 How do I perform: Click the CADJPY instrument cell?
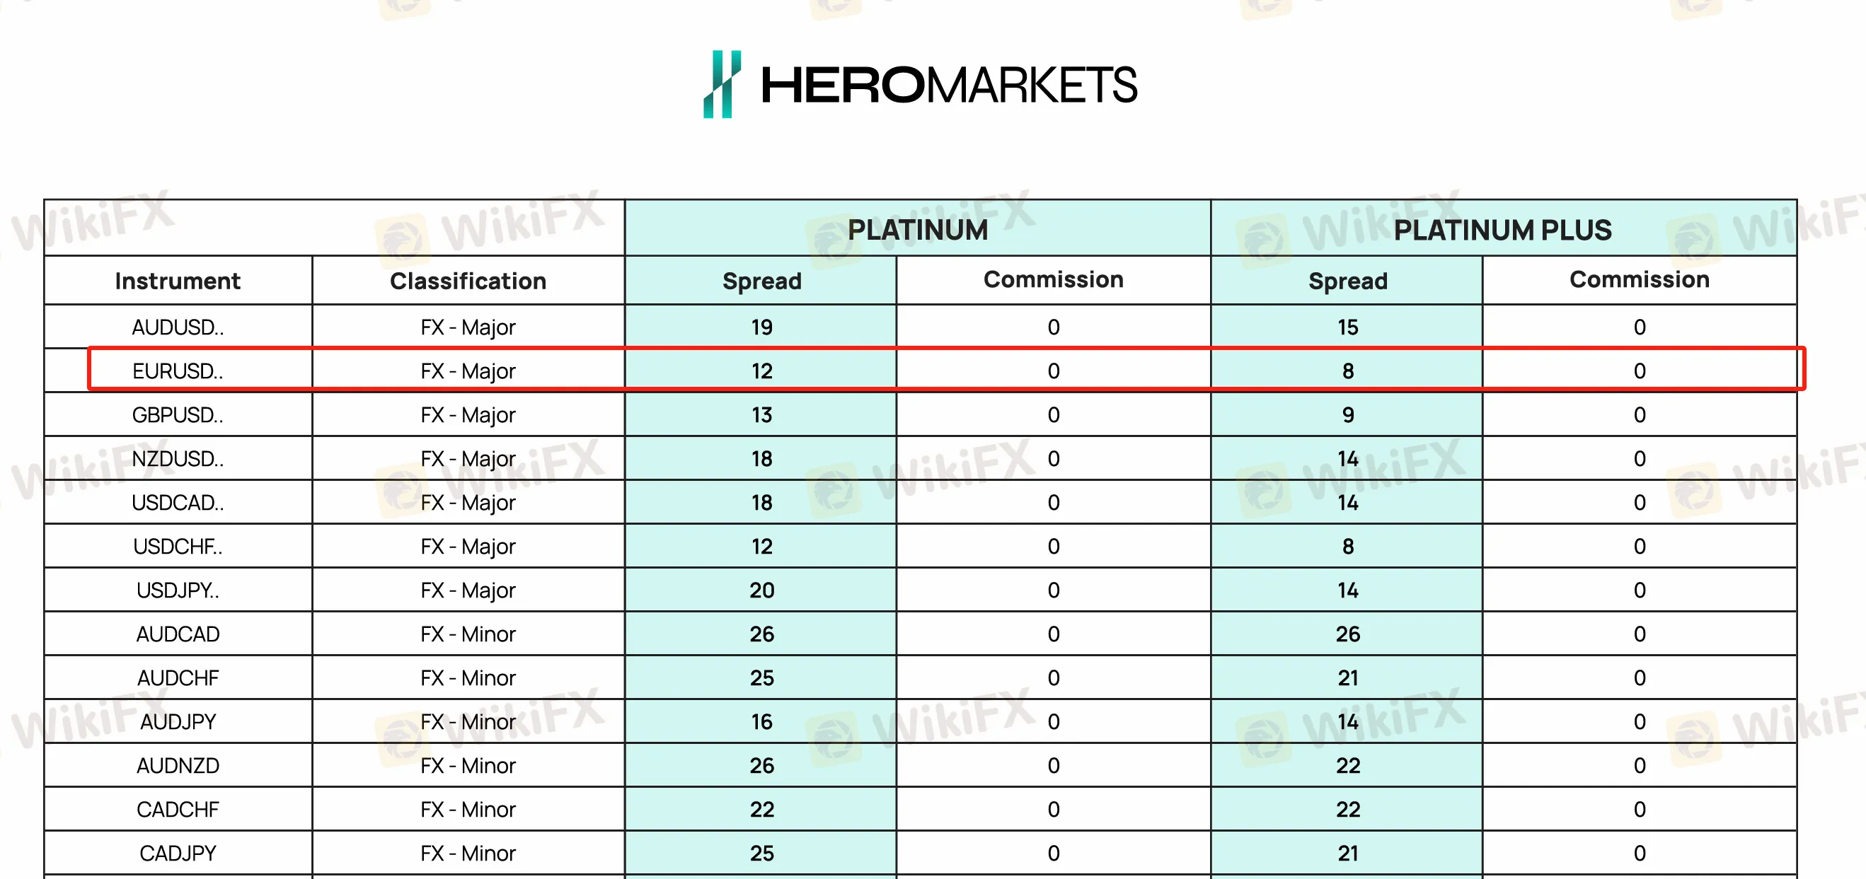pos(178,853)
